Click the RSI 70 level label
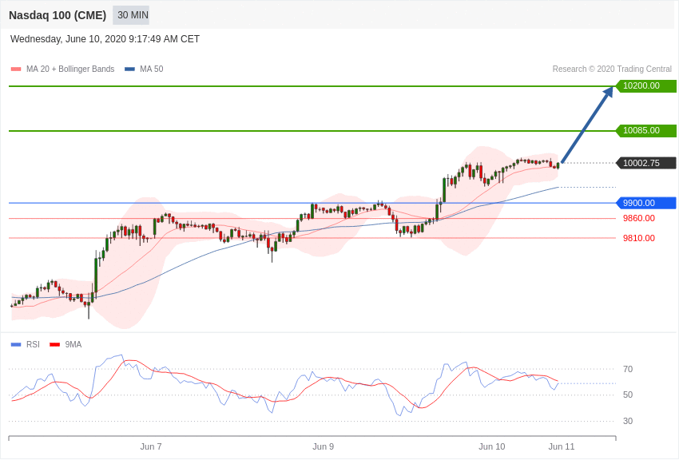679x460 pixels. coord(628,369)
